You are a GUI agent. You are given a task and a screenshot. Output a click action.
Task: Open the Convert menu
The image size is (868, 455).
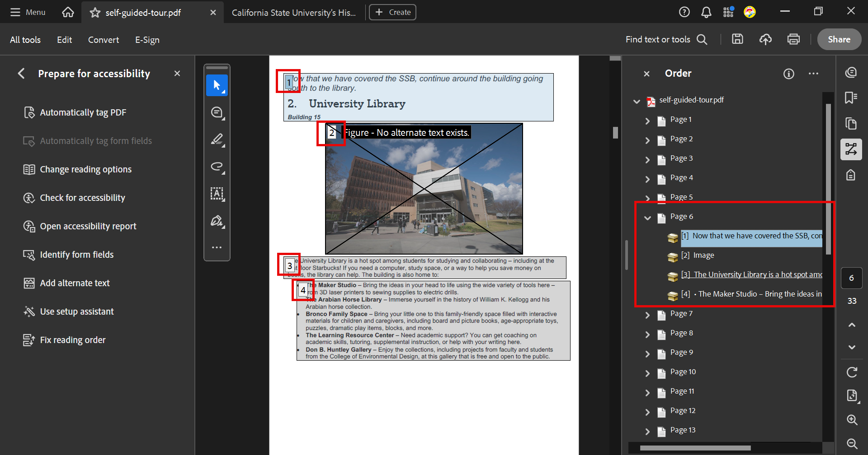pos(103,40)
